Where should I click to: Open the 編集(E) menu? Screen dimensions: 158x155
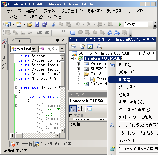pos(32,11)
